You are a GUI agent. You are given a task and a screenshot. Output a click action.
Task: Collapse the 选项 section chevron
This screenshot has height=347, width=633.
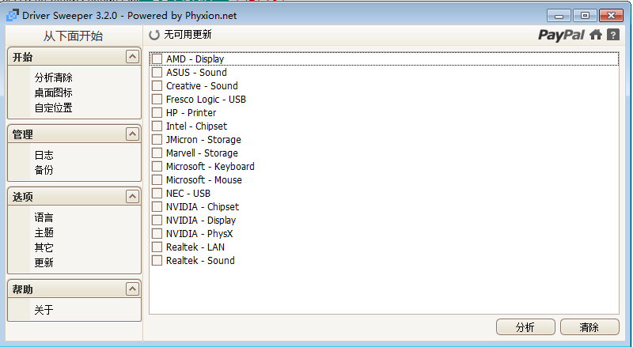(131, 196)
